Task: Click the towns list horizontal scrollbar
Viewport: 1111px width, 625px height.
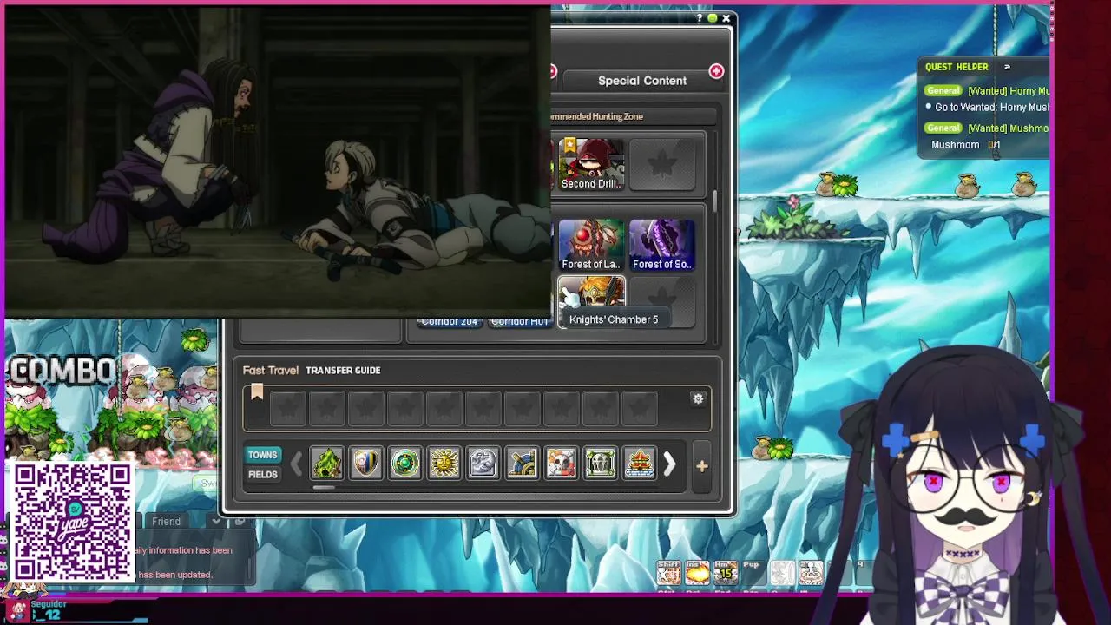Action: [x=324, y=488]
